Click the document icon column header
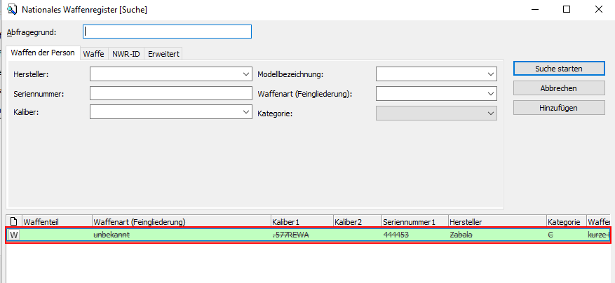Viewport: 615px width, 283px height. pyautogui.click(x=13, y=221)
